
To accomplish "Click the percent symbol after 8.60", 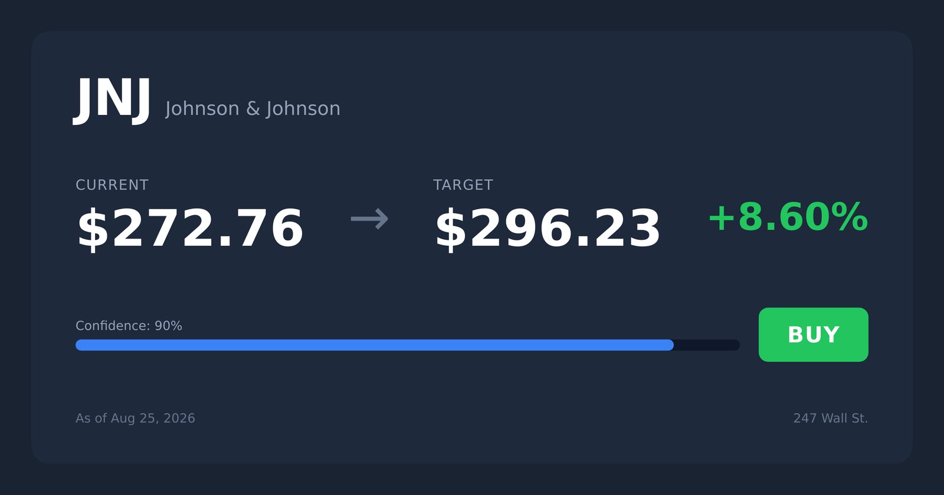I will [x=850, y=217].
